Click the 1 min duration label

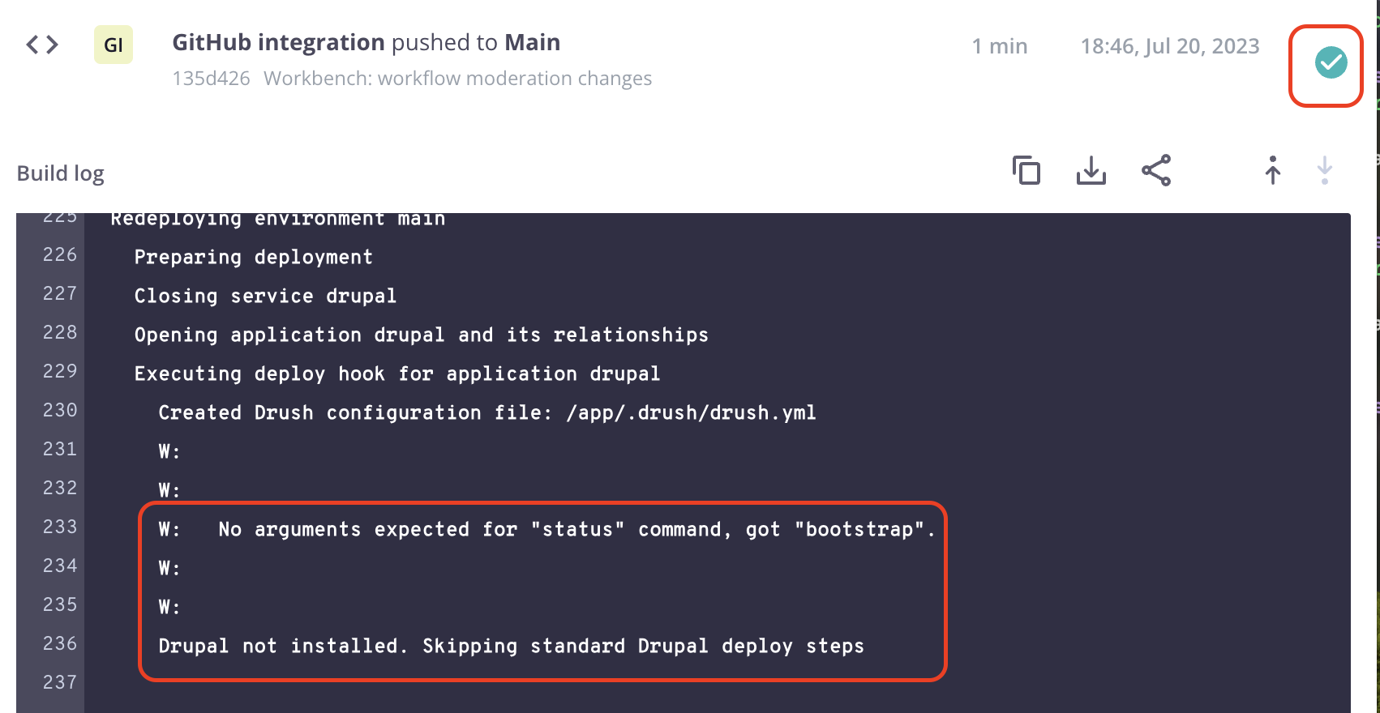click(999, 46)
